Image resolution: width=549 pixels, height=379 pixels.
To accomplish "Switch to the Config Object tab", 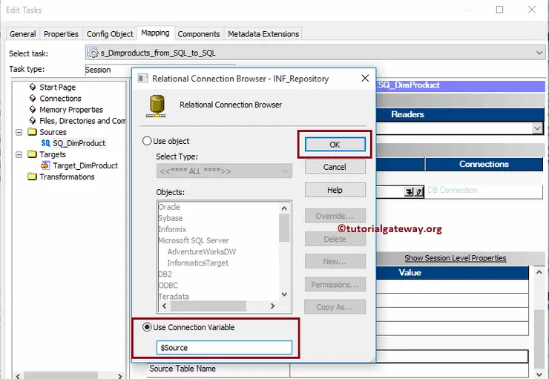I will pyautogui.click(x=110, y=34).
